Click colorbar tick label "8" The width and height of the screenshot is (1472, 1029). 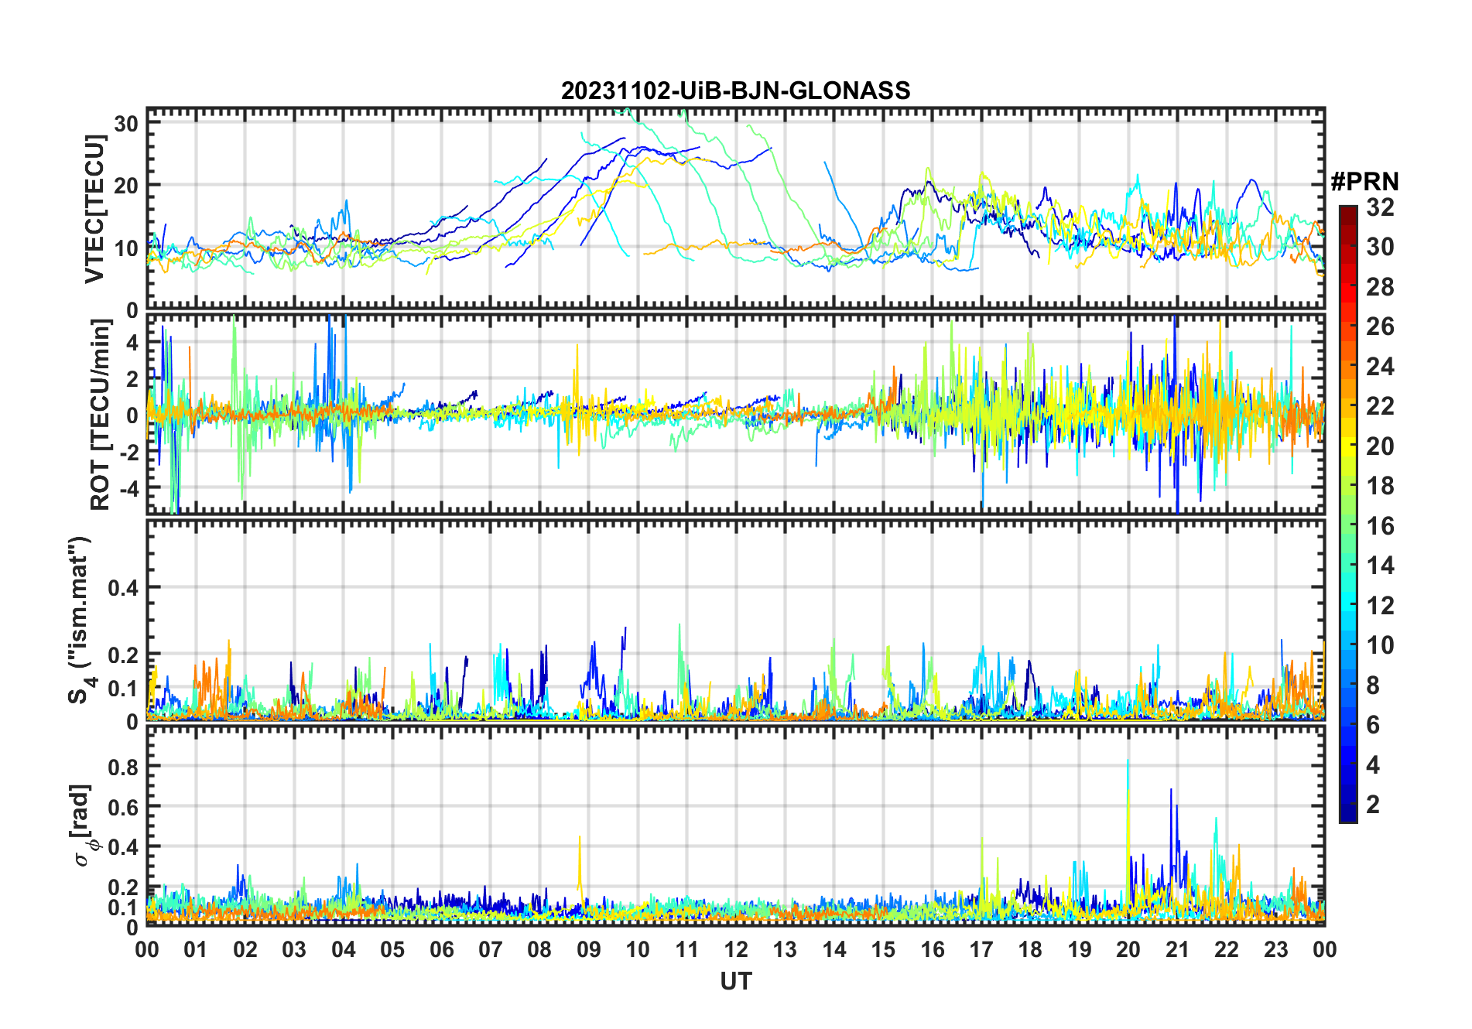pos(1373,685)
